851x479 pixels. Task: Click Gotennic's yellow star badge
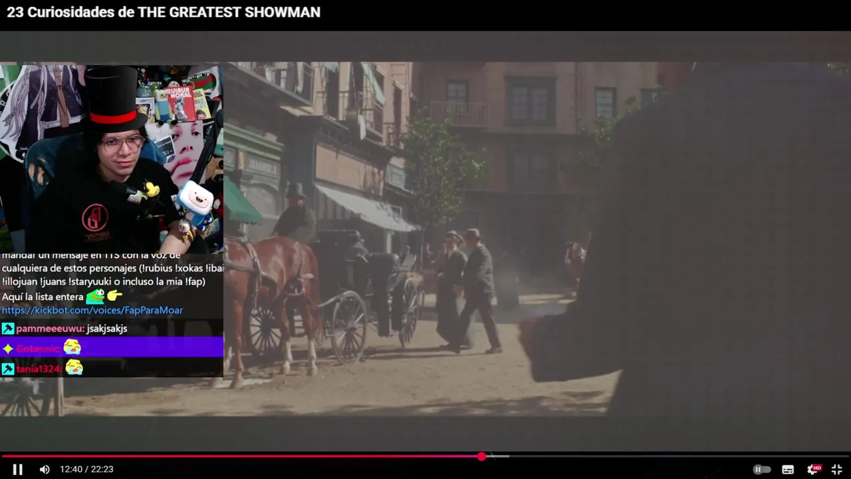(8, 349)
